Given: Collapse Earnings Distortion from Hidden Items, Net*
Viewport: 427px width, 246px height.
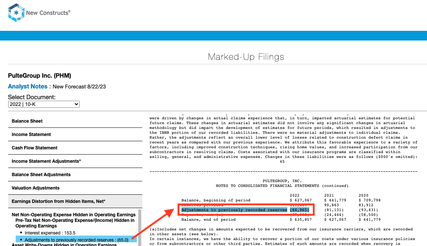Looking at the screenshot, I should (75, 201).
